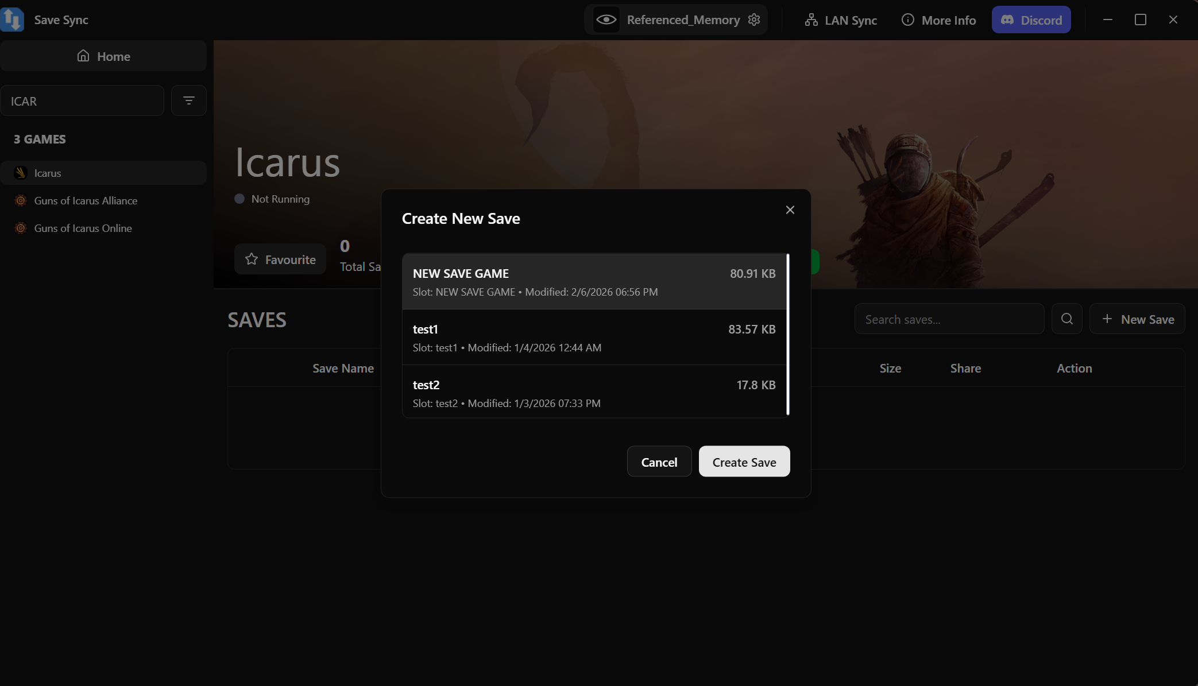Screen dimensions: 1198x686
Task: Select Icarus in the games list
Action: [103, 173]
